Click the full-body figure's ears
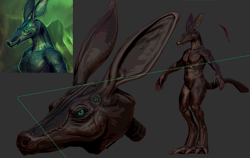The height and width of the screenshot is (158, 250). [x=194, y=21]
